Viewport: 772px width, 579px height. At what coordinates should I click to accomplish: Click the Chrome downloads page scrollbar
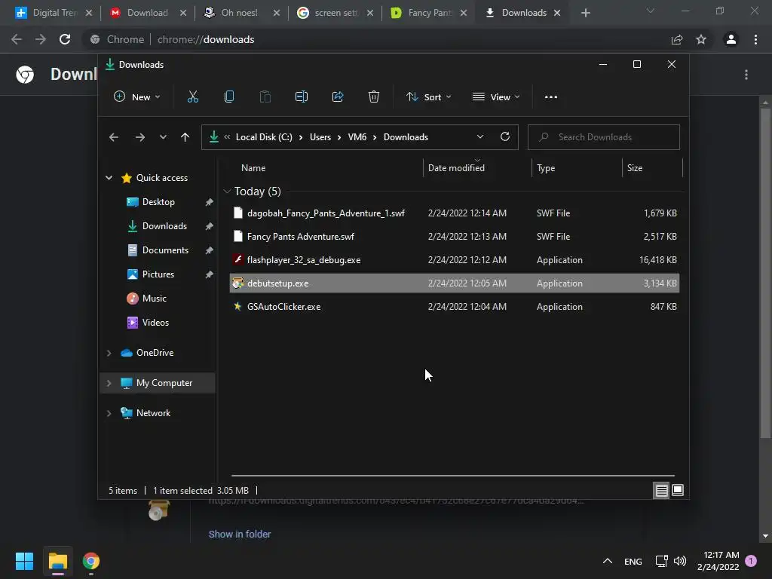[x=764, y=272]
